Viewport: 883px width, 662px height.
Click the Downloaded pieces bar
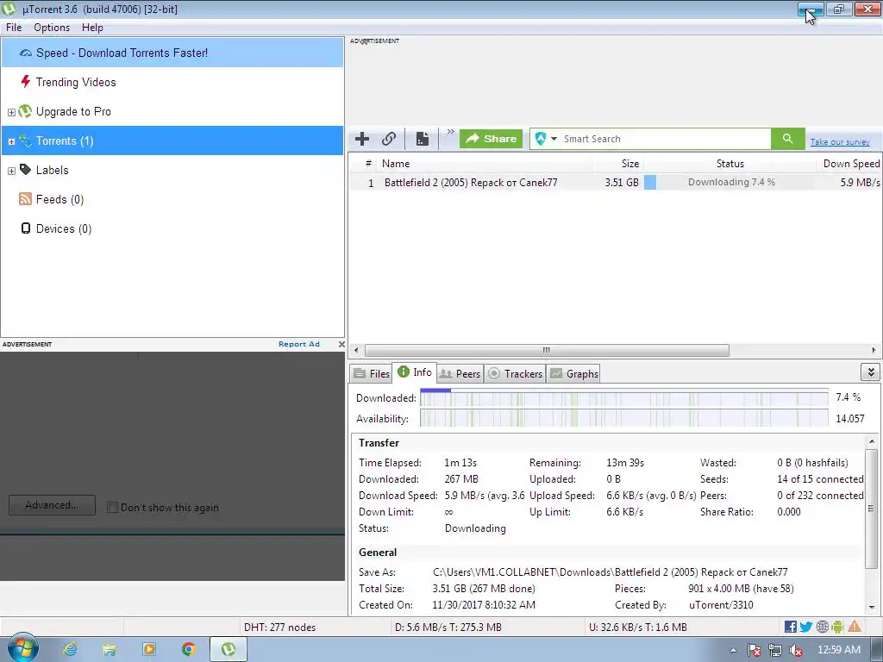tap(624, 398)
